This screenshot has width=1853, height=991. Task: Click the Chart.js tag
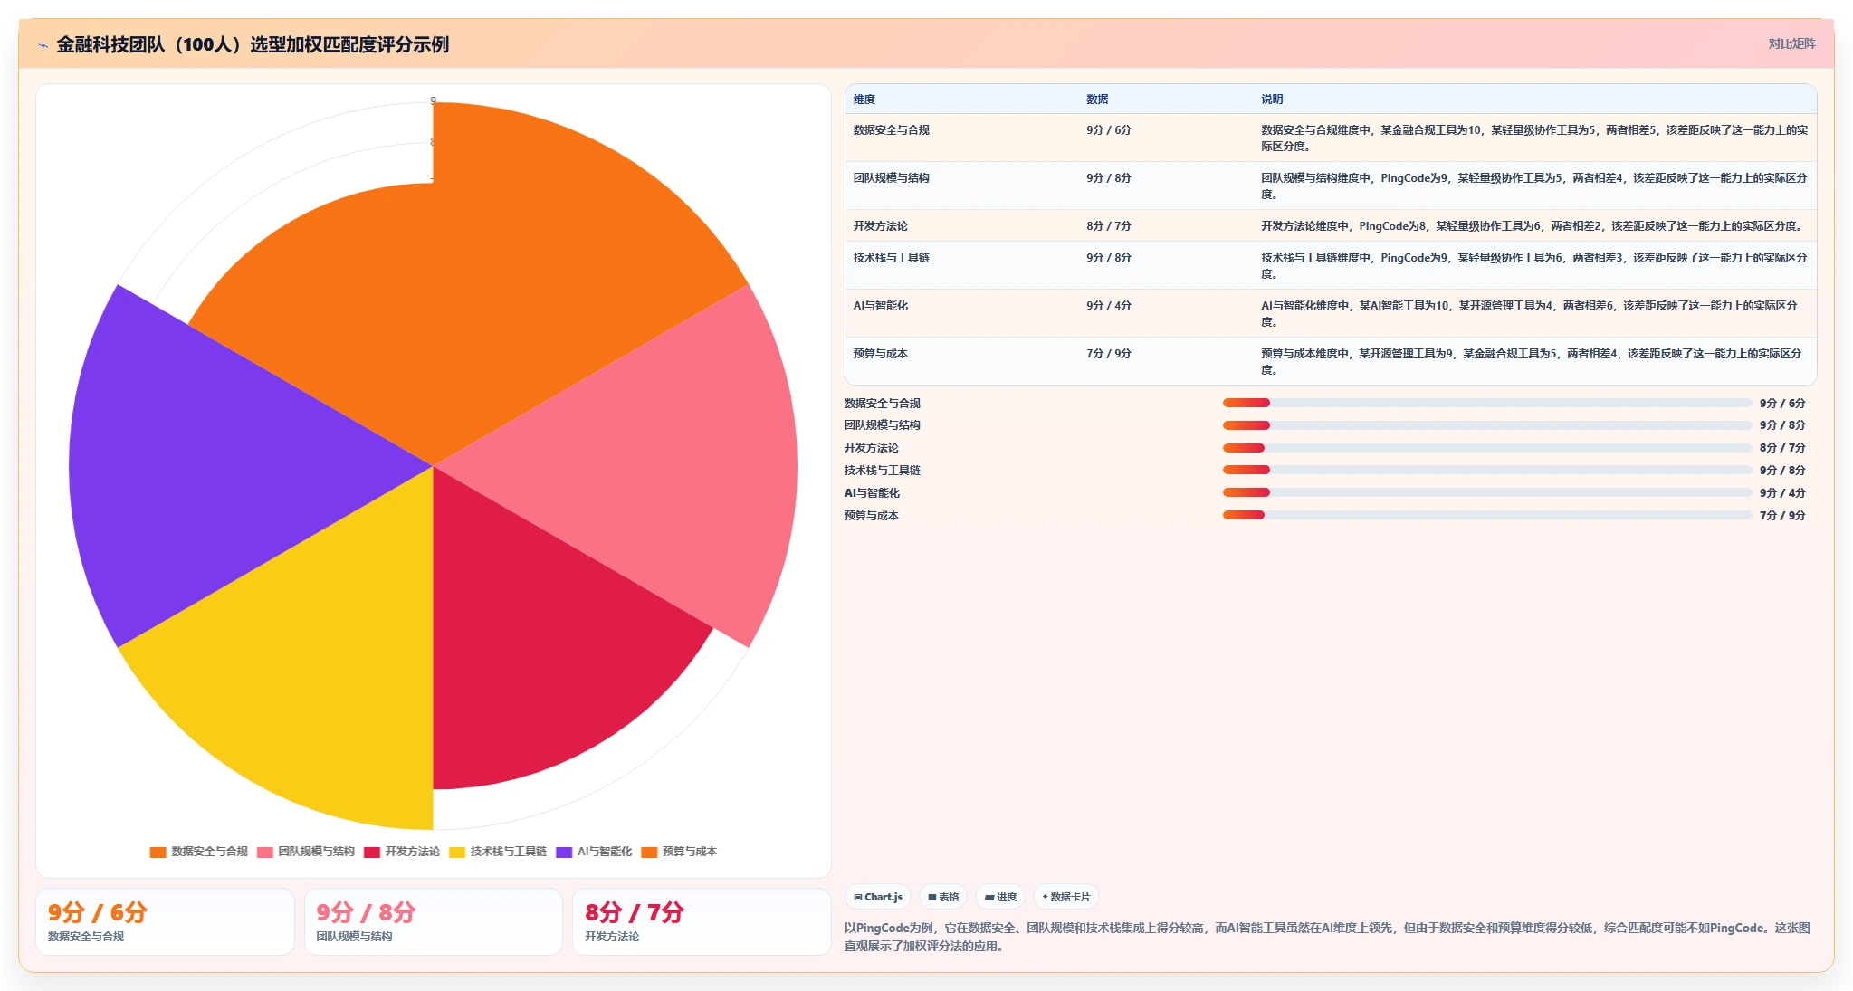pyautogui.click(x=878, y=897)
